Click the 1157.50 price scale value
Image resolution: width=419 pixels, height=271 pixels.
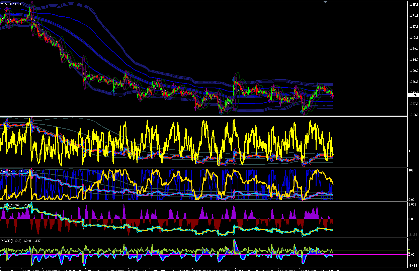(414, 26)
